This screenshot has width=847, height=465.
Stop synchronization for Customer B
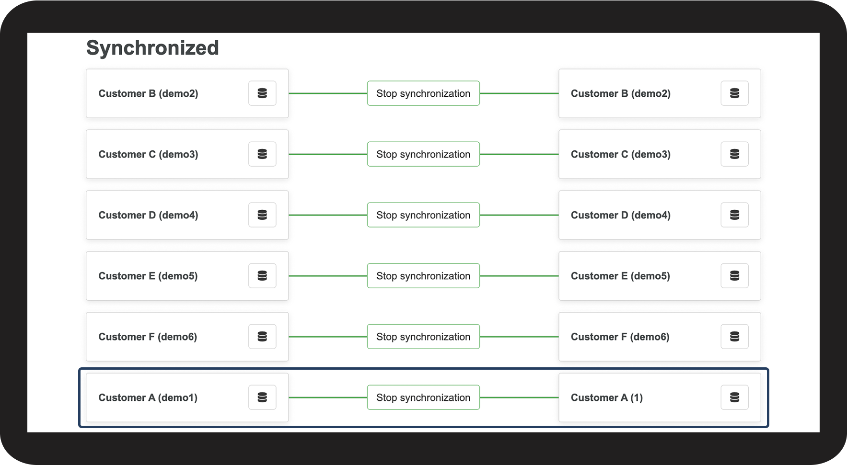pos(423,93)
